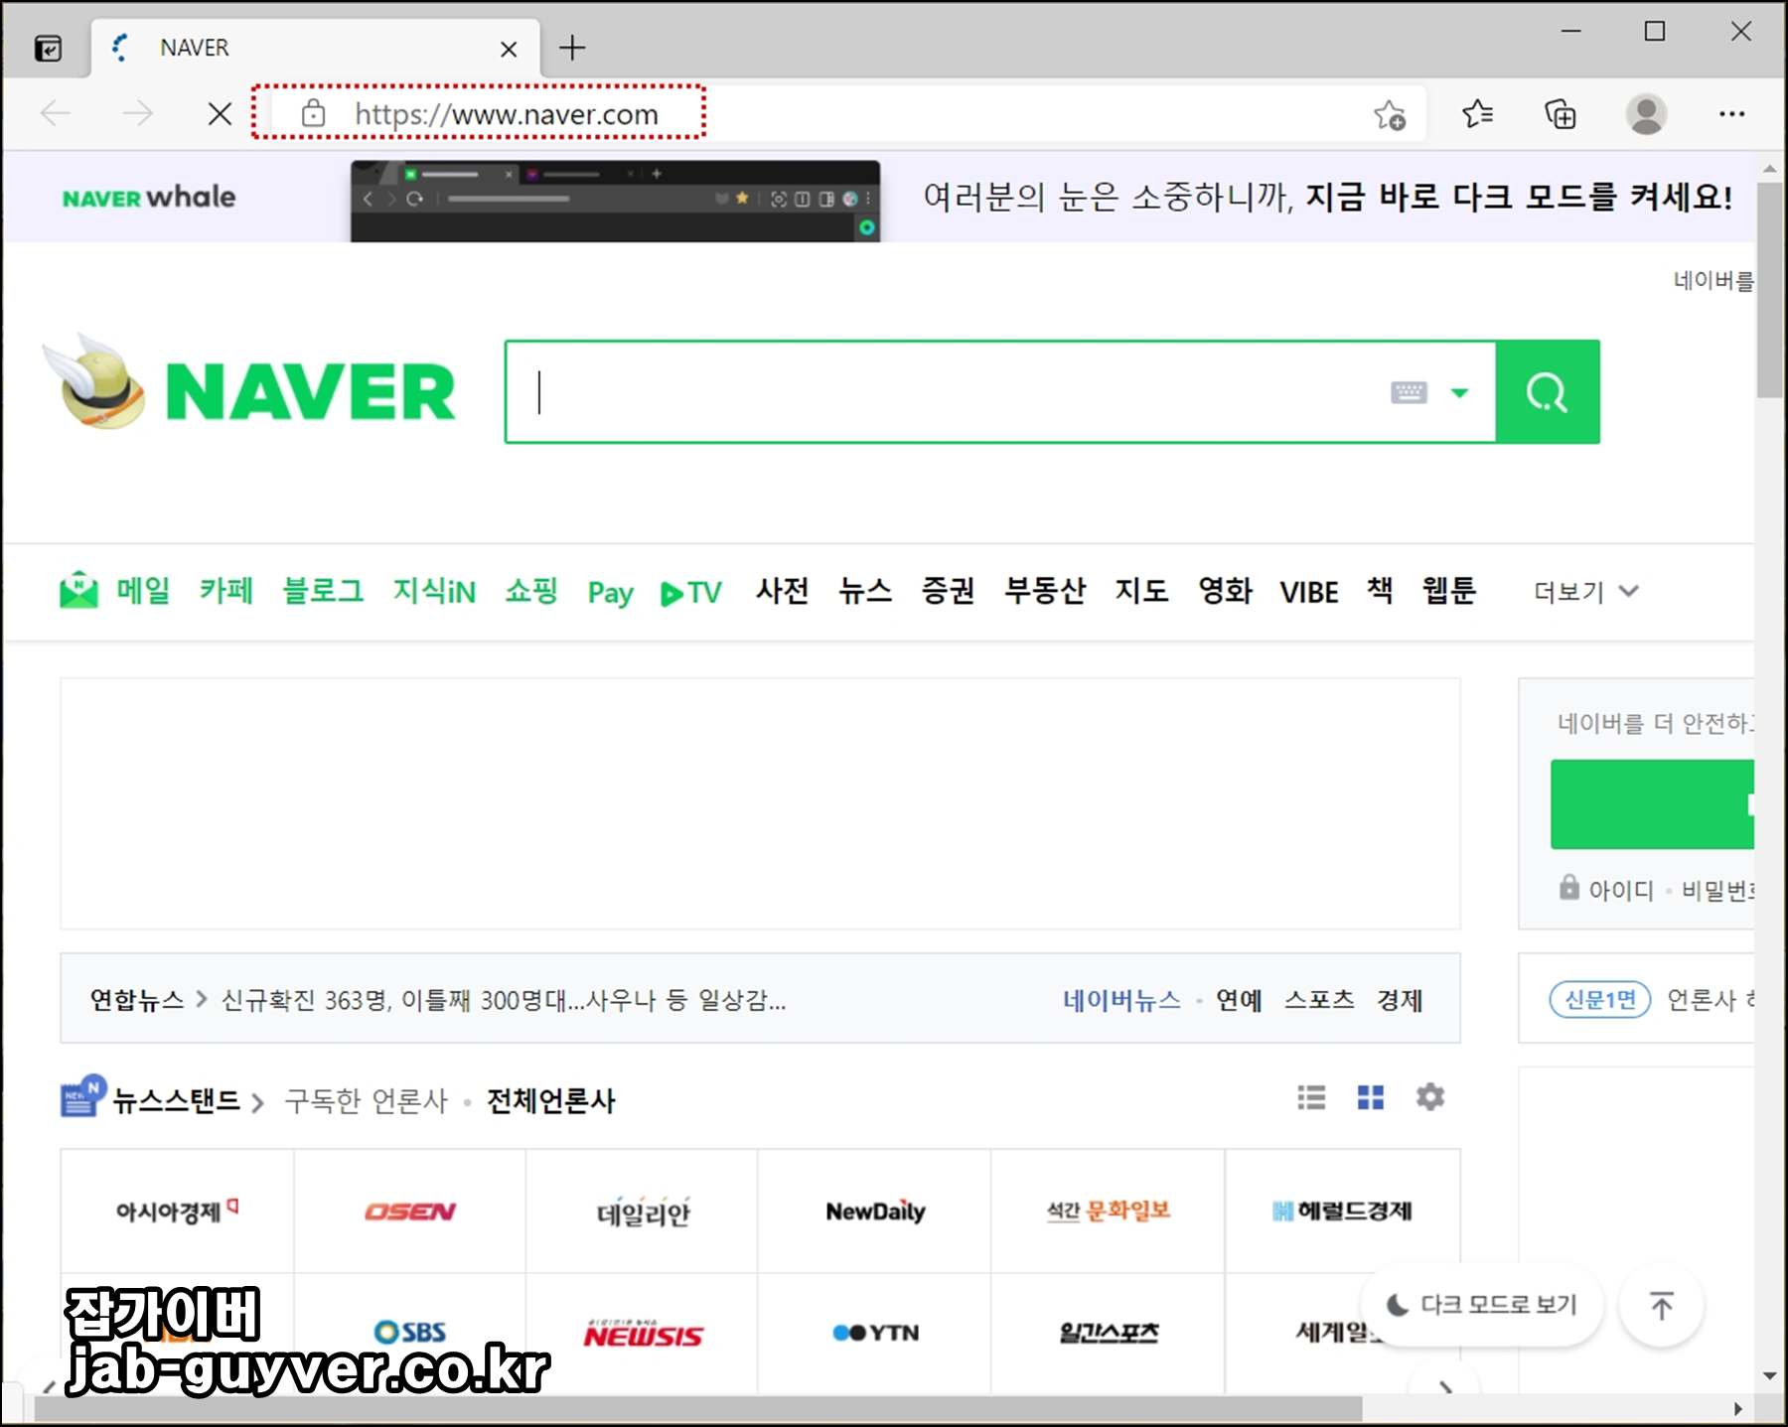Open the 뉴스스탠드 heading link
Image resolution: width=1788 pixels, height=1427 pixels.
pos(177,1100)
